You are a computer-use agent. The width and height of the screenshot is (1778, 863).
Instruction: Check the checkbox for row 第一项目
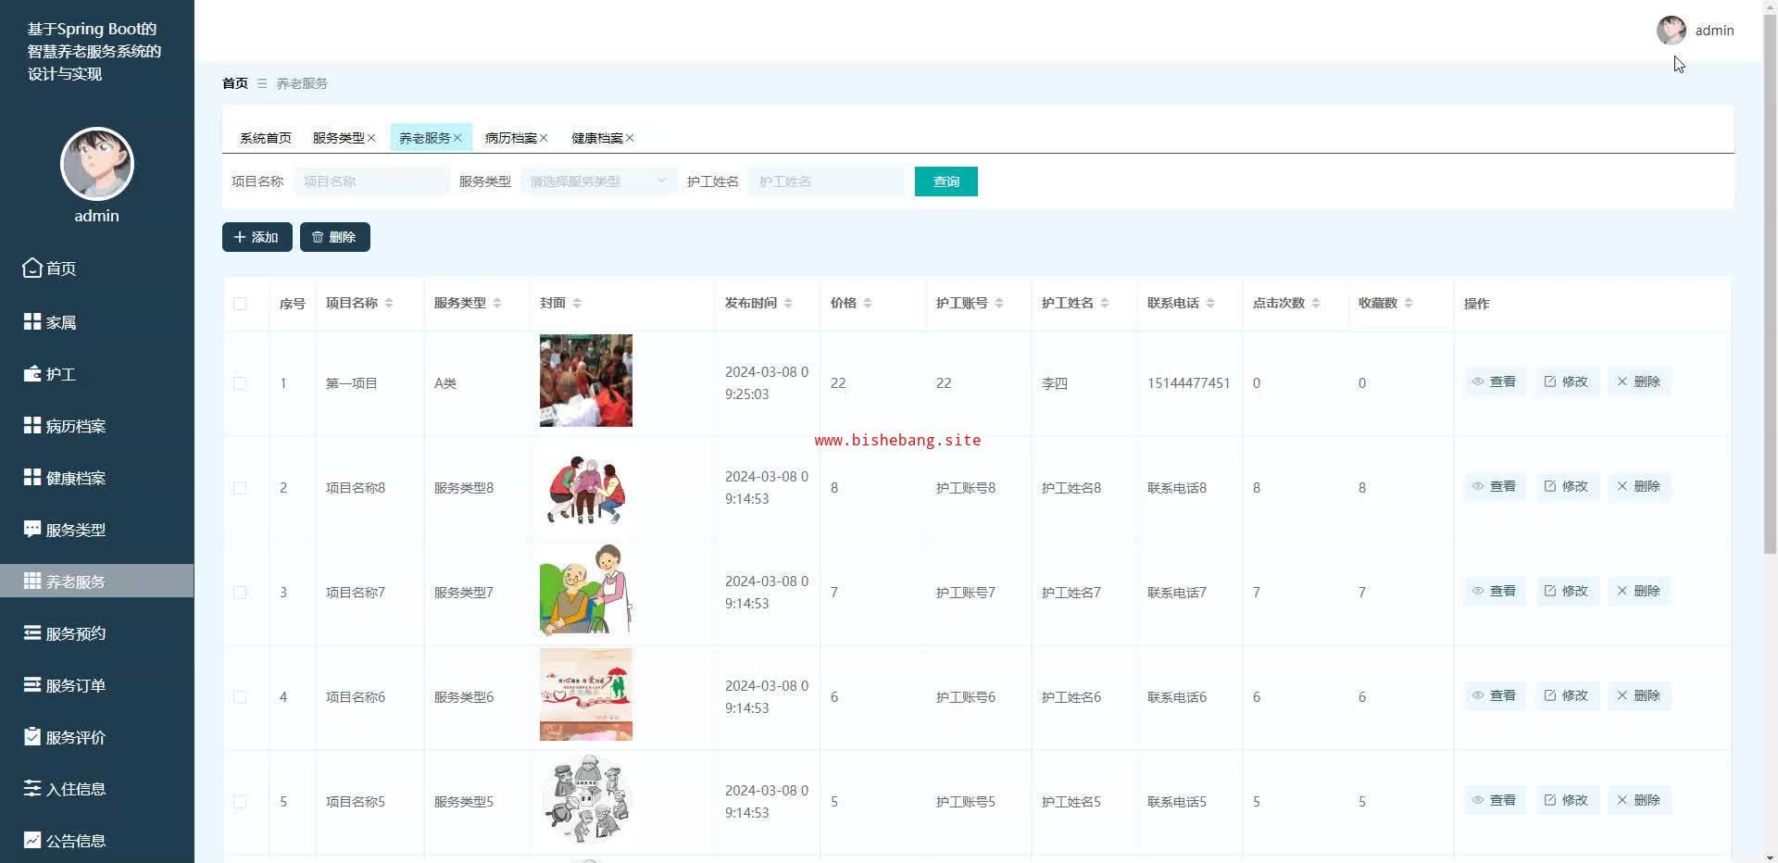(x=240, y=383)
